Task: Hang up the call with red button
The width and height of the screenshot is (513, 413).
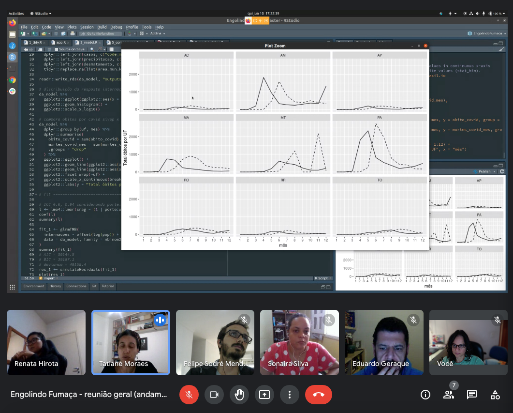Action: click(318, 395)
